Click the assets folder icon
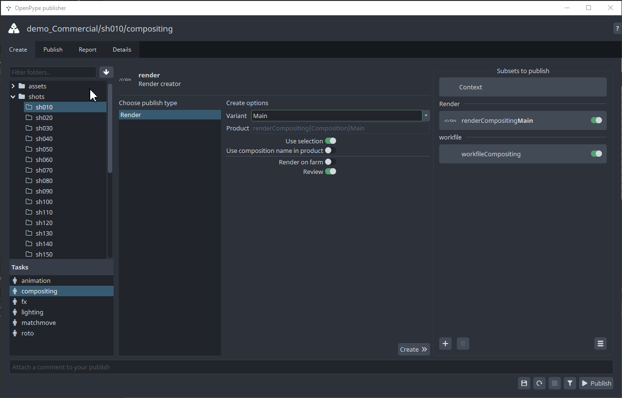 pos(21,86)
